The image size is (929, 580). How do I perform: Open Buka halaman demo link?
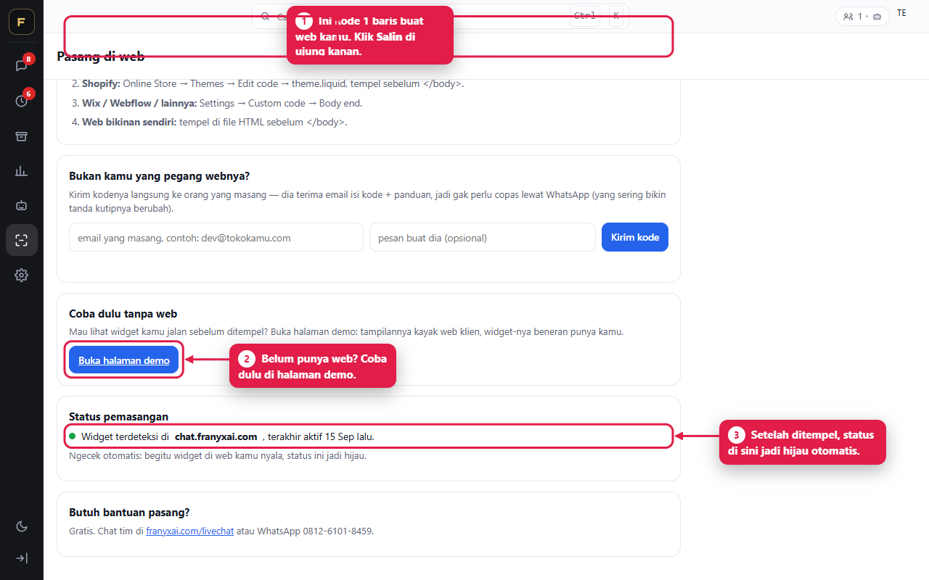[x=124, y=360]
